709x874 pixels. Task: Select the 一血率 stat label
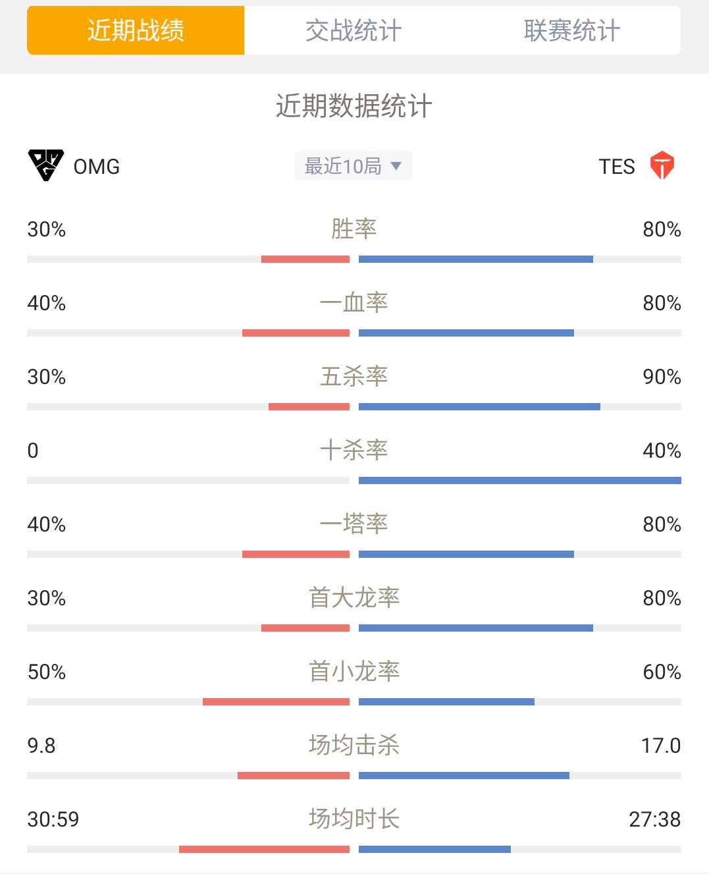(354, 302)
